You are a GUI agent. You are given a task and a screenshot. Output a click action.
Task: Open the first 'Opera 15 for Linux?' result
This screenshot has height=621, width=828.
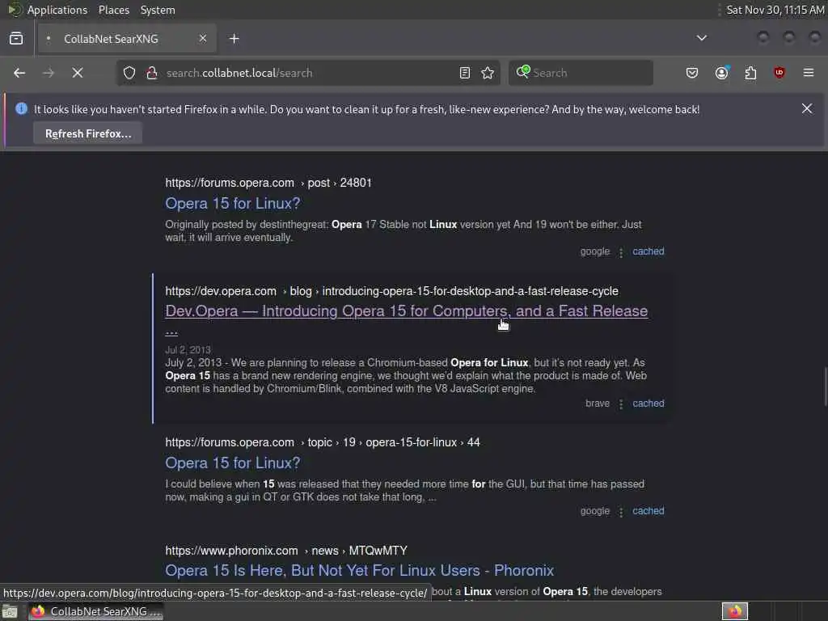coord(232,203)
